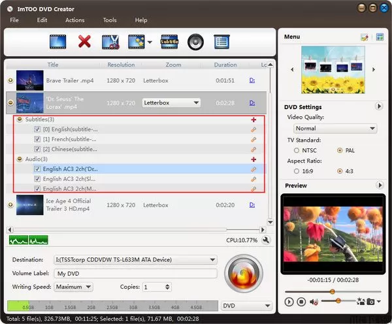
Task: Click the chapter list toolbar icon
Action: 222,42
